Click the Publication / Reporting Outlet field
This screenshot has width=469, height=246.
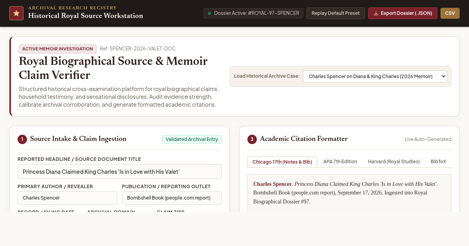coord(172,198)
